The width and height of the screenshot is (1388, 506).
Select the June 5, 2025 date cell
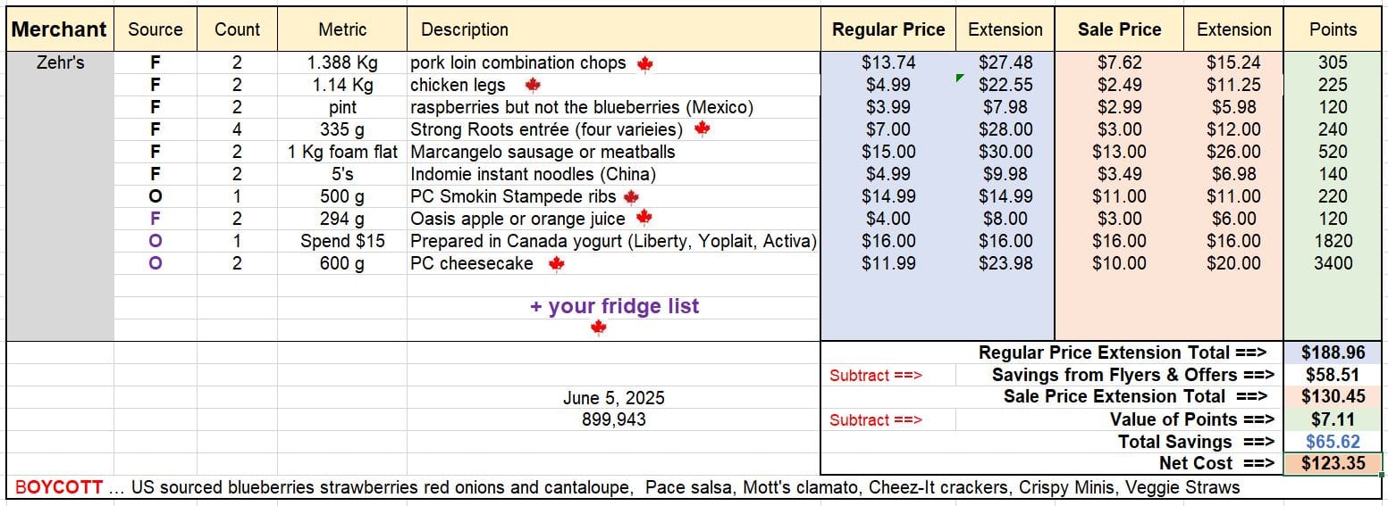click(x=614, y=398)
